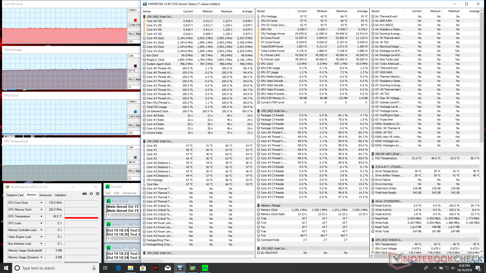The width and height of the screenshot is (486, 273).
Task: Open the Mail app taskbar icon
Action: [168, 268]
